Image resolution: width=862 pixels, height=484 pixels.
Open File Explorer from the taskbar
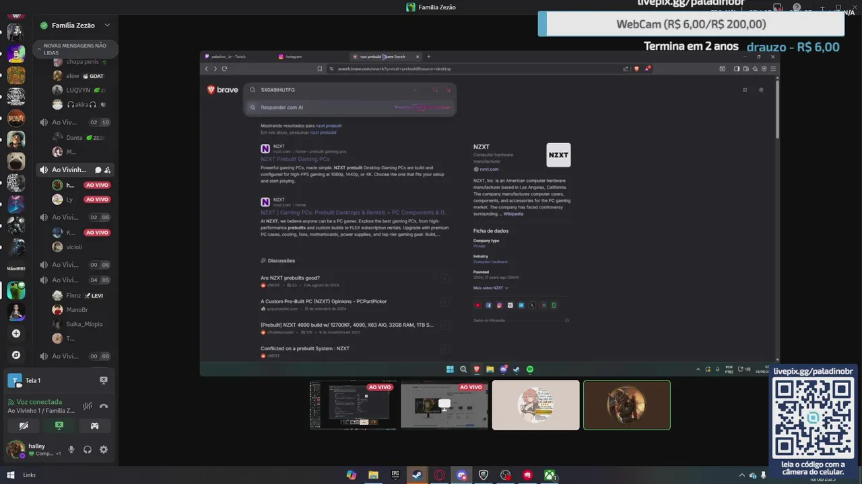pyautogui.click(x=373, y=475)
